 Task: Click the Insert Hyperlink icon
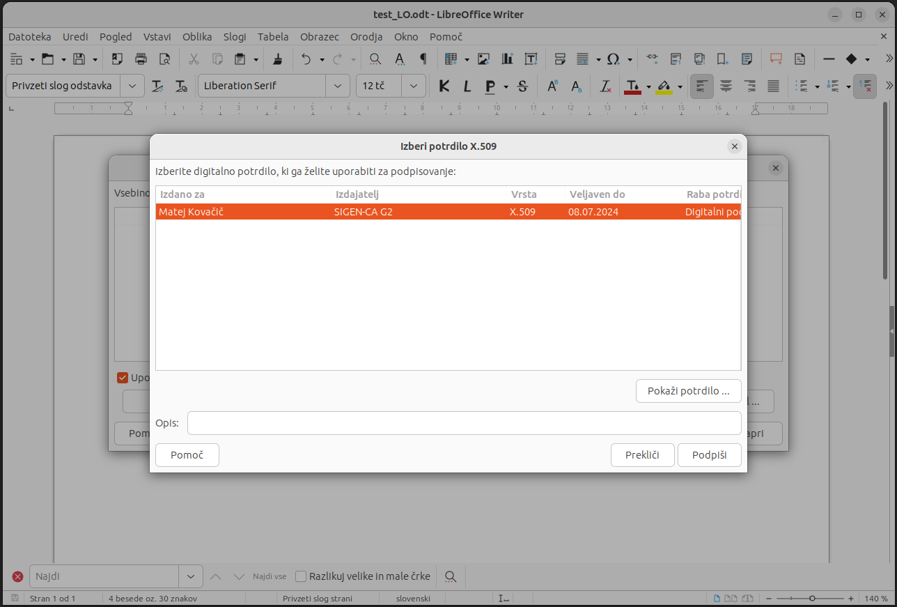click(x=652, y=59)
